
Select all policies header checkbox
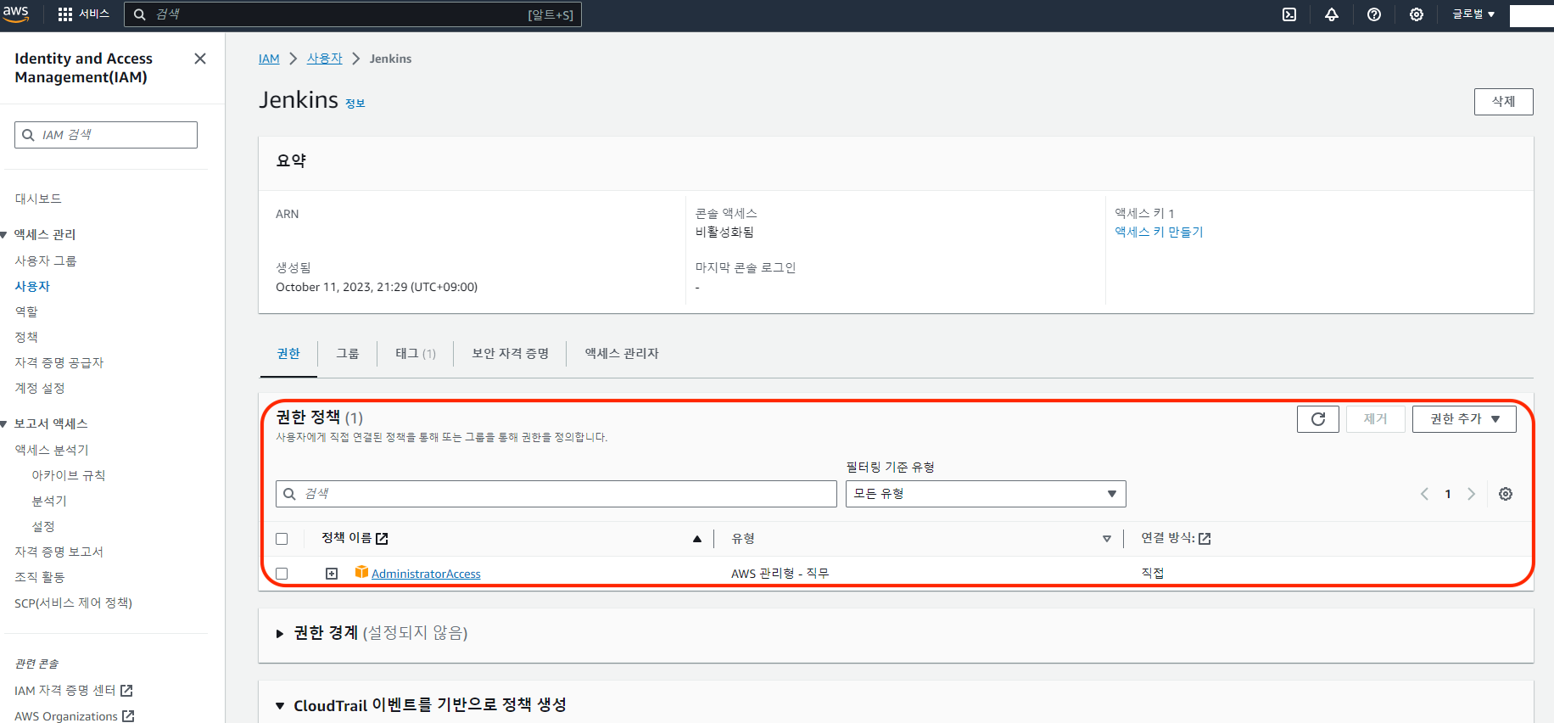click(282, 539)
